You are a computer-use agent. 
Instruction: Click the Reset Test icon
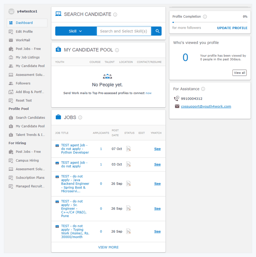11,101
